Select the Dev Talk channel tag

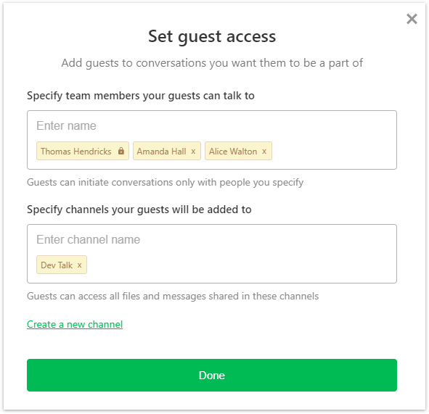click(x=62, y=265)
